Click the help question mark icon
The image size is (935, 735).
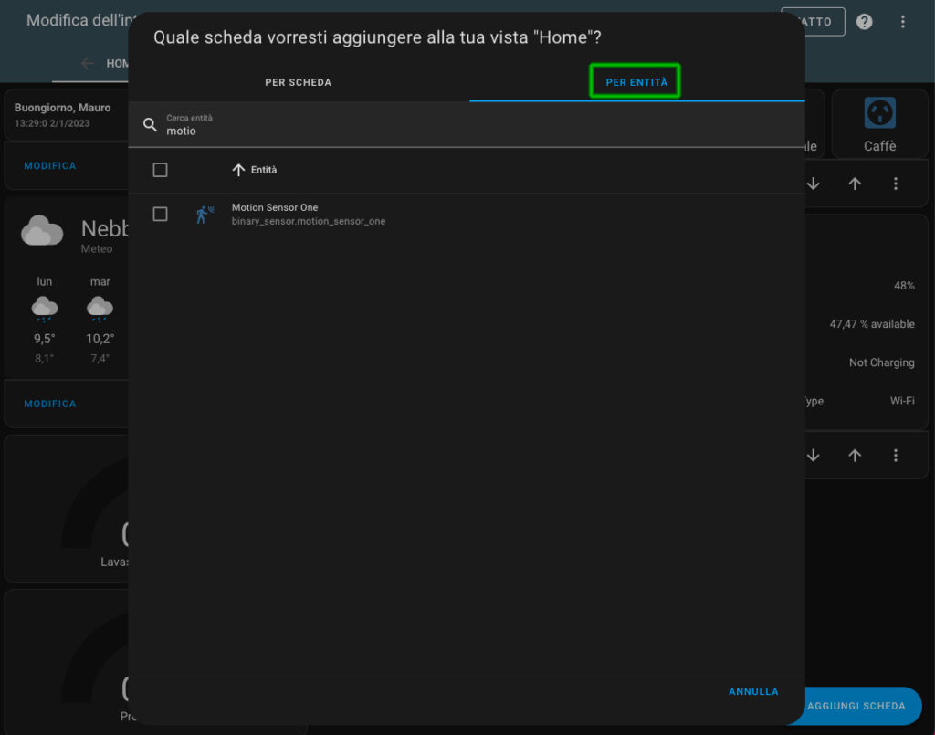pyautogui.click(x=864, y=21)
